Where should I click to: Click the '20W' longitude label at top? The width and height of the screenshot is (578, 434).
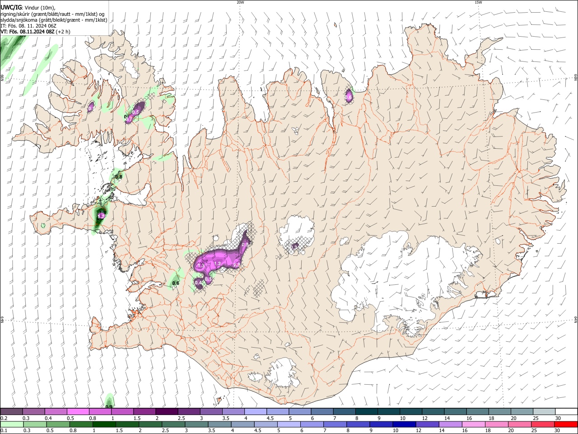pyautogui.click(x=240, y=2)
